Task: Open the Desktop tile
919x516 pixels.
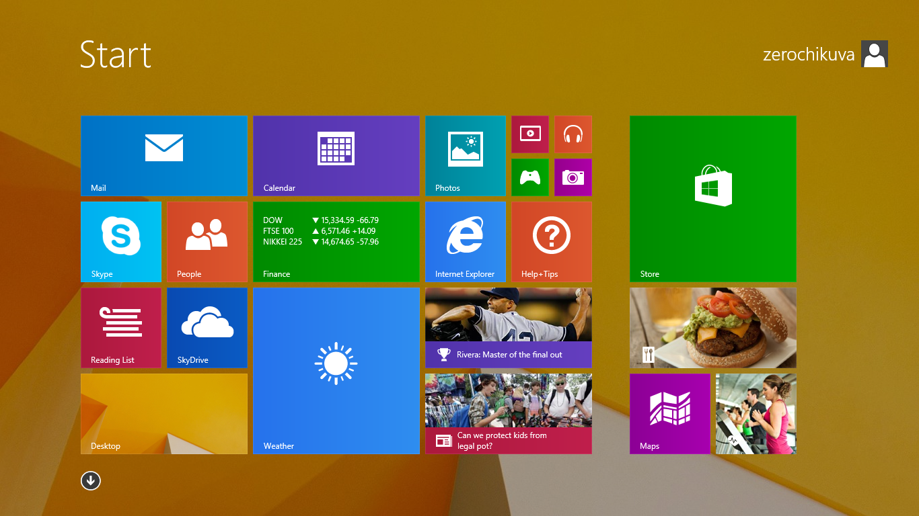Action: (164, 414)
